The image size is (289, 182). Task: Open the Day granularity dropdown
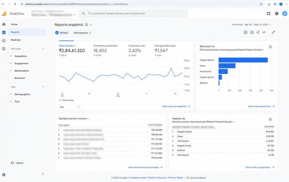70,107
